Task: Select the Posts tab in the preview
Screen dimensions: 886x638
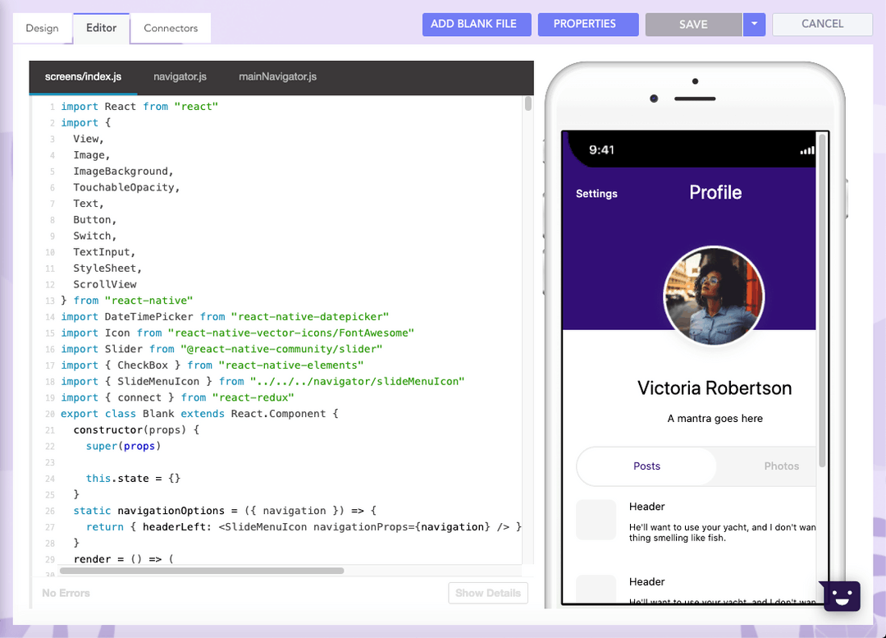Action: 646,465
